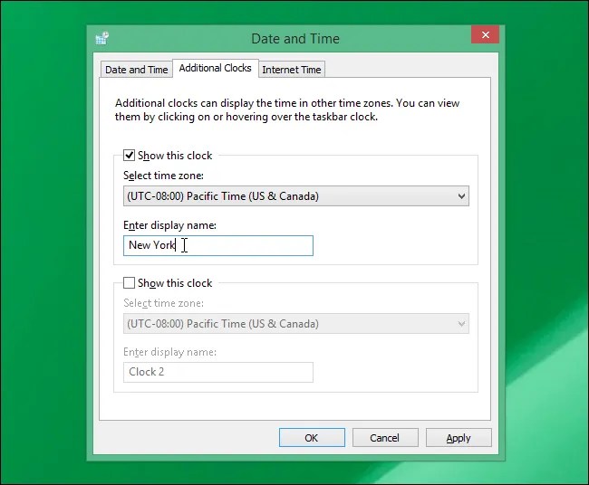Uncheck the first Show this clock checkbox

(130, 156)
